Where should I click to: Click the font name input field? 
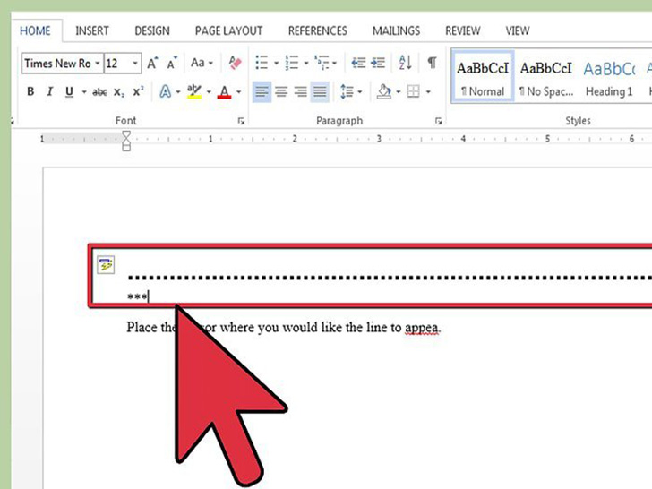pyautogui.click(x=58, y=64)
